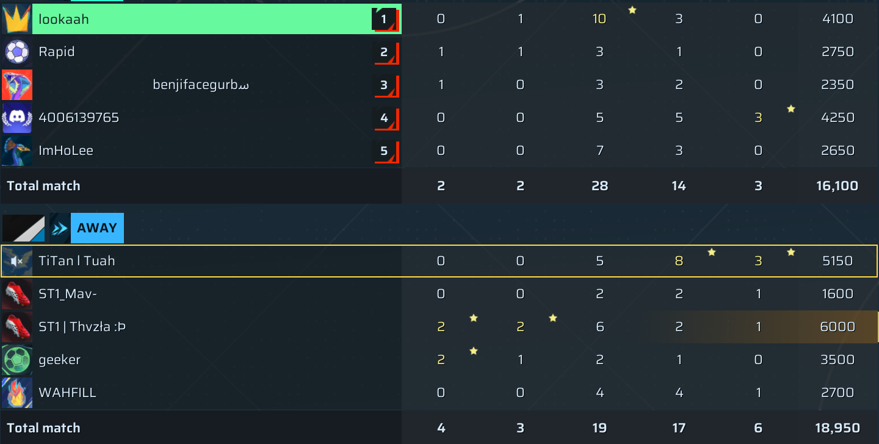Click ImHoLee's peacock avatar
The height and width of the screenshot is (444, 879).
coord(17,151)
